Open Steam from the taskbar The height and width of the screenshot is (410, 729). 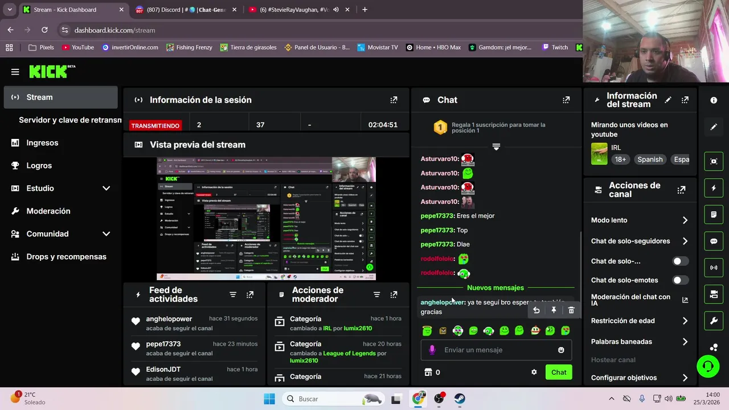(x=460, y=399)
